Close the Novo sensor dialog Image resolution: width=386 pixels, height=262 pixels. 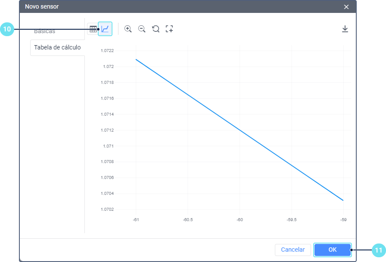(346, 7)
